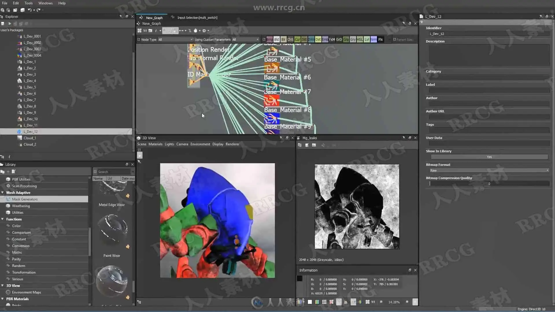Screen dimensions: 555x312
Task: Click the Lvl node filter icon
Action: pyautogui.click(x=367, y=40)
